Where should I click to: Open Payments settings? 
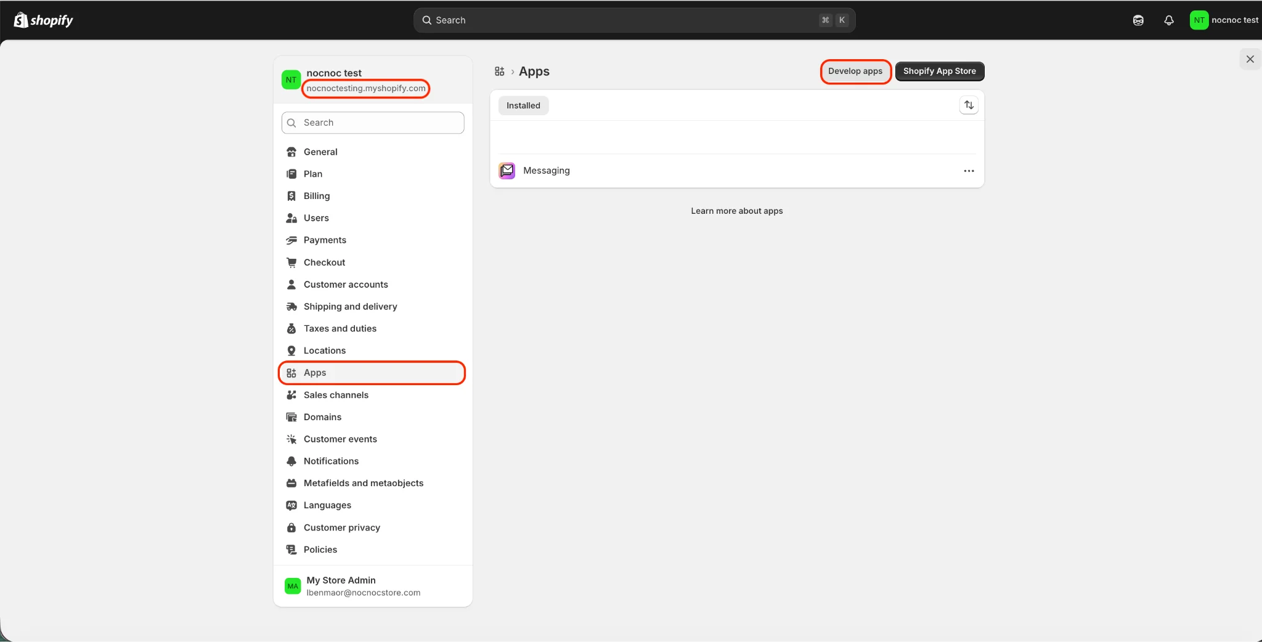tap(372, 240)
